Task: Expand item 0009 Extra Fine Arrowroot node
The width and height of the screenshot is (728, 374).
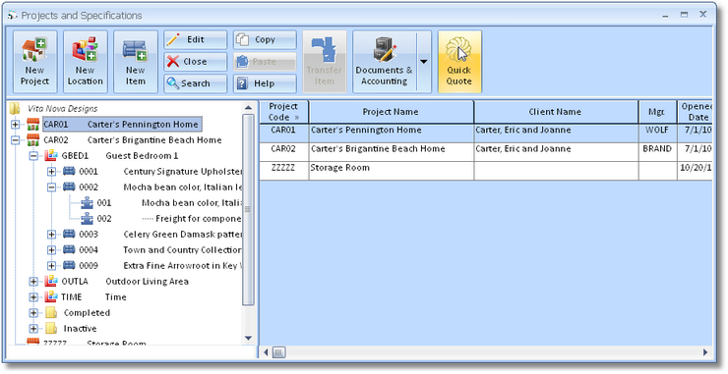Action: coord(51,266)
